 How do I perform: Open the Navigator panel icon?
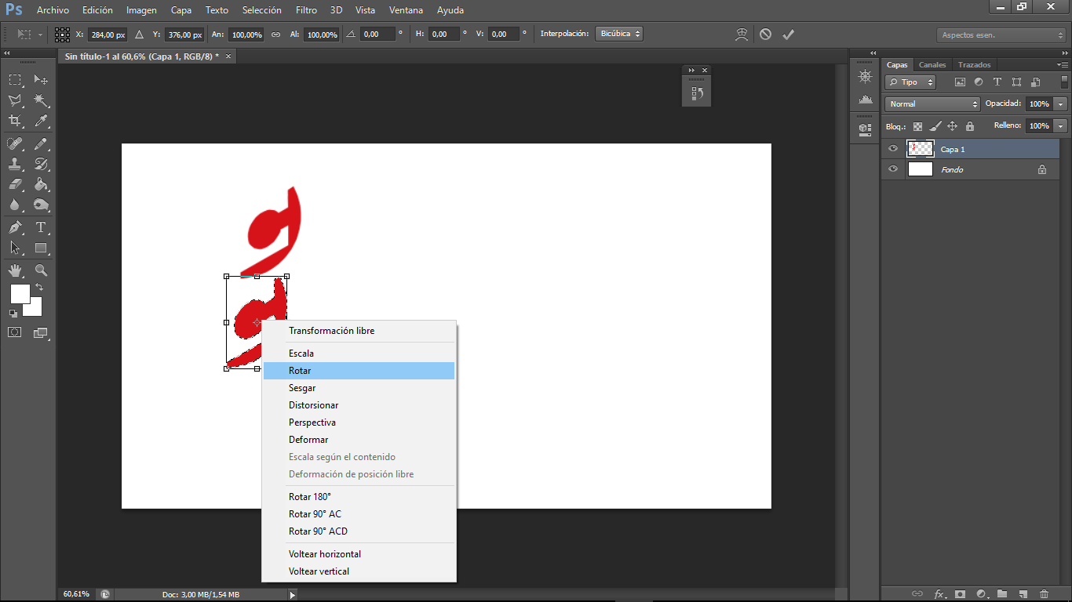pos(866,77)
